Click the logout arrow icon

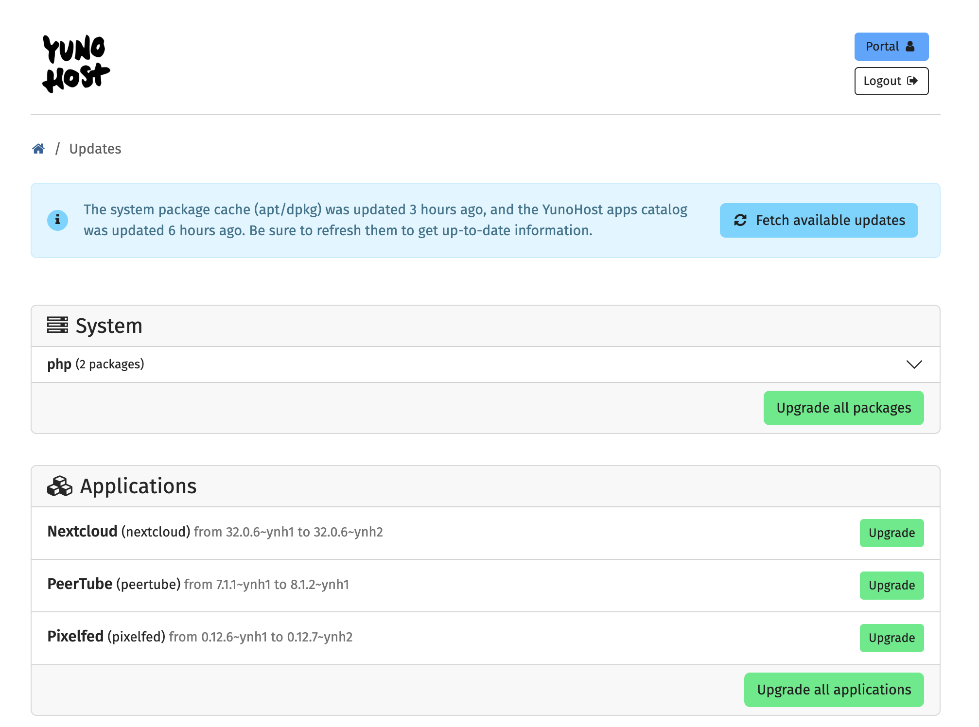[x=913, y=81]
